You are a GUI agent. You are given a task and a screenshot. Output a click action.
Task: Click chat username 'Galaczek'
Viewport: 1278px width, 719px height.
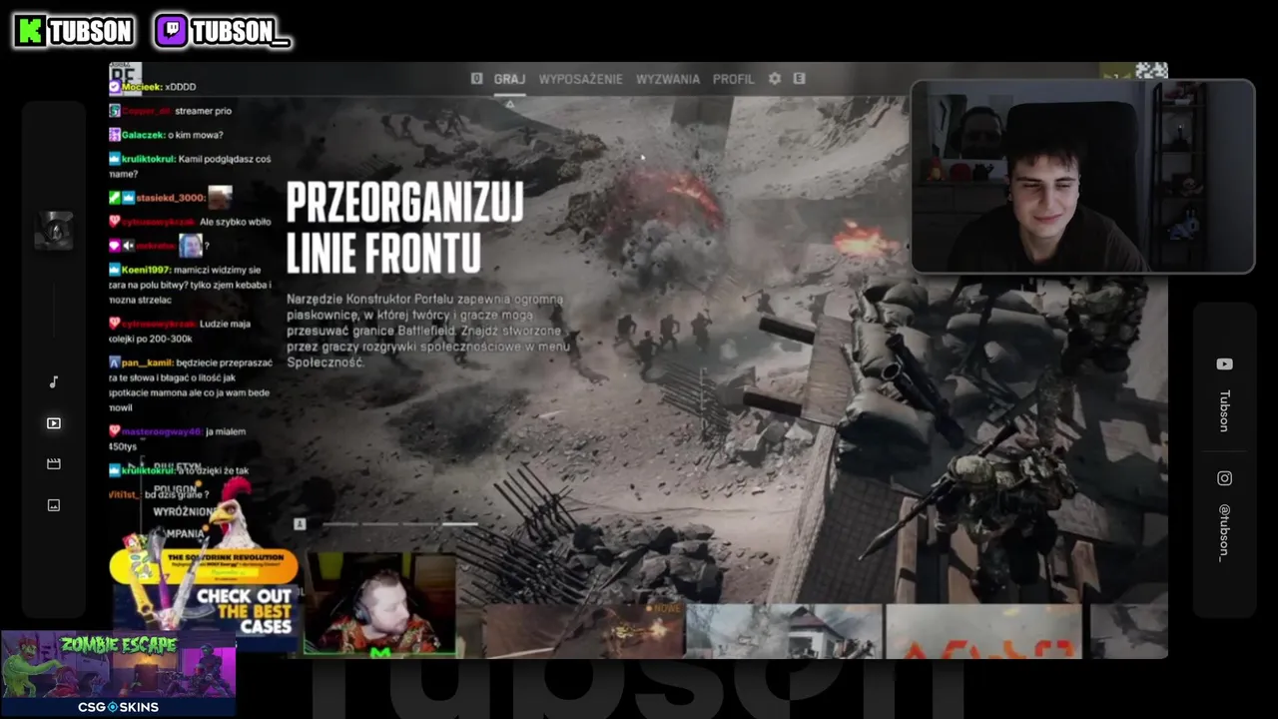tap(144, 135)
